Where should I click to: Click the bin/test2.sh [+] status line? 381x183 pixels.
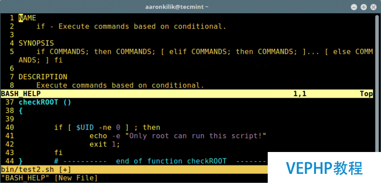134,169
